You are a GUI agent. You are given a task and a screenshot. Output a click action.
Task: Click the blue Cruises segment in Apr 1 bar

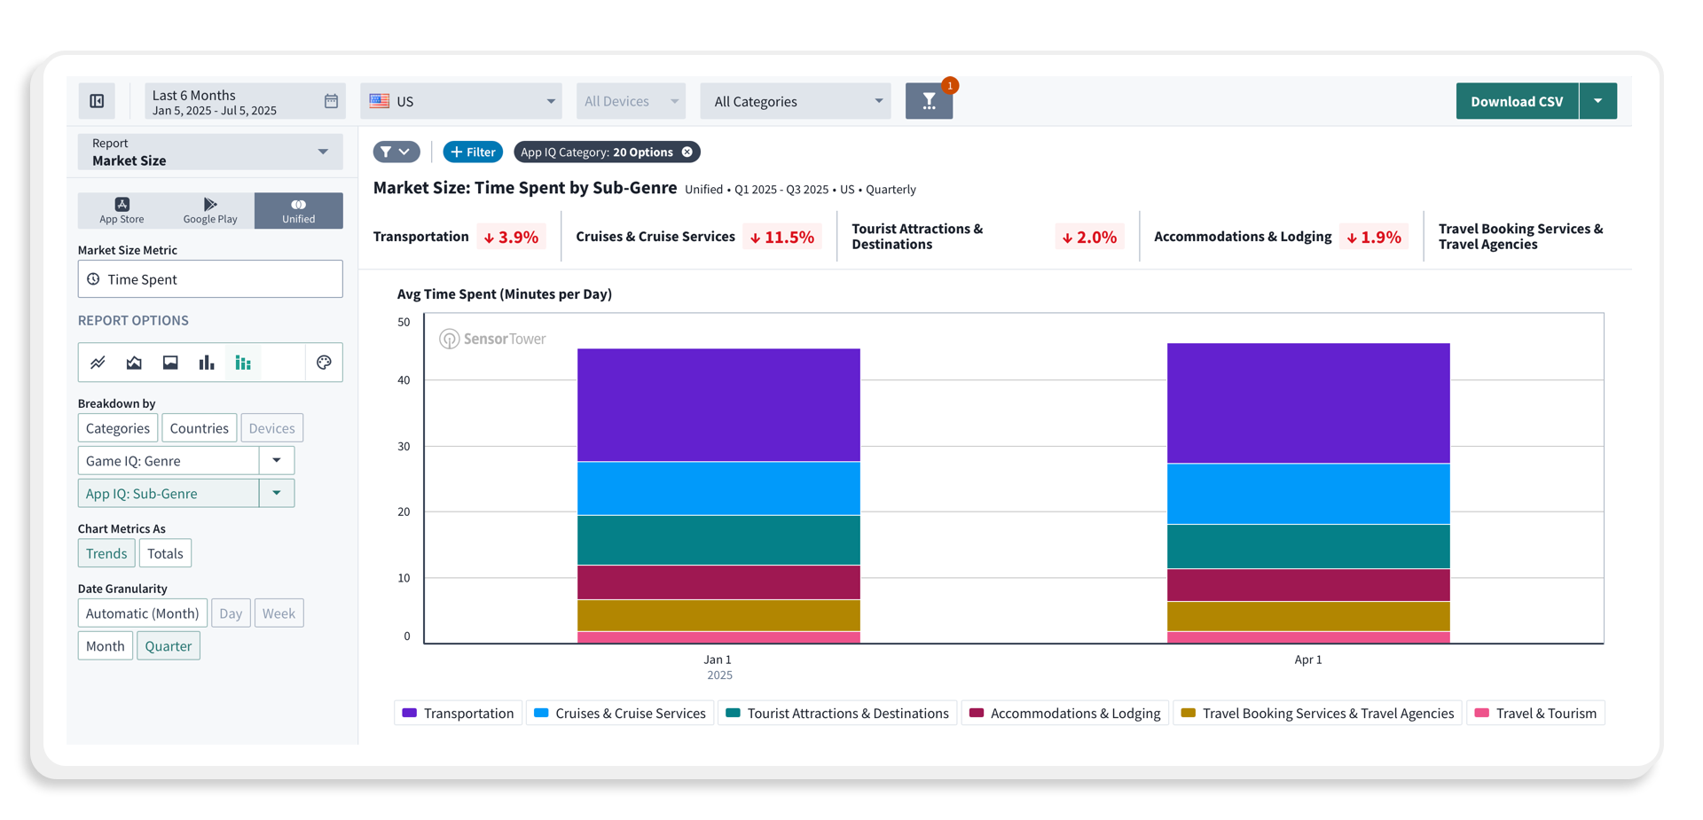(1308, 494)
